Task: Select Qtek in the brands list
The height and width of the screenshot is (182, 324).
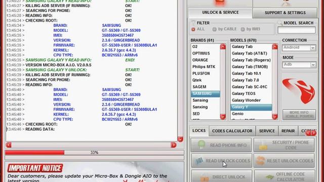Action: tap(205, 80)
